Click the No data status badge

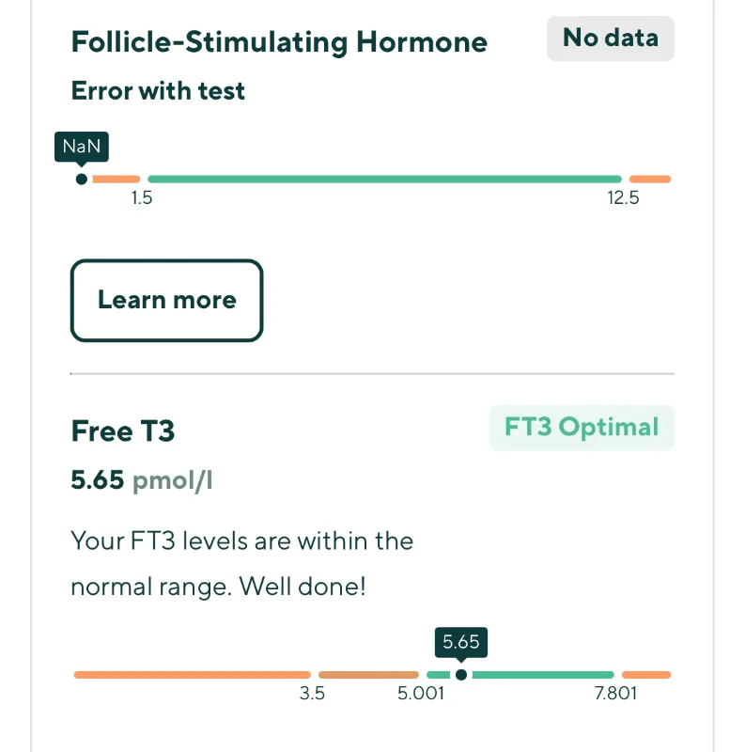(x=611, y=39)
